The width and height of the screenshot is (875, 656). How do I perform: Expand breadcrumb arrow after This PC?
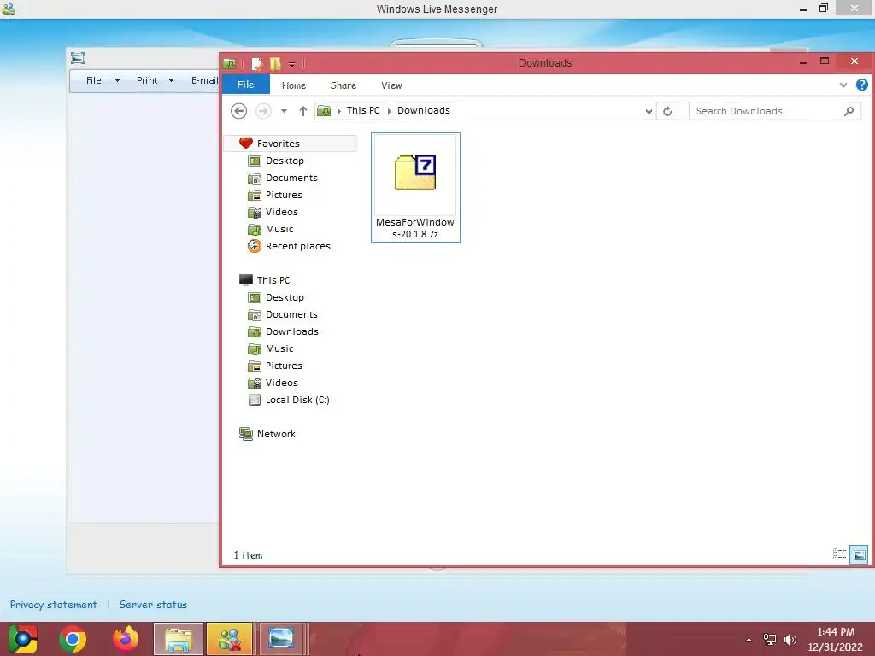click(389, 111)
